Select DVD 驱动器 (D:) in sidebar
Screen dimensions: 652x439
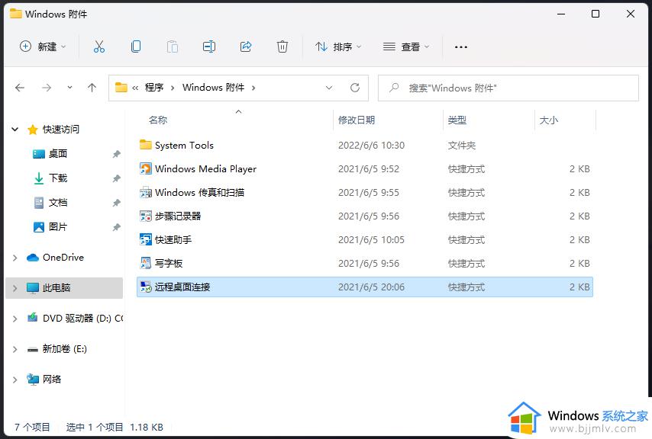point(75,319)
